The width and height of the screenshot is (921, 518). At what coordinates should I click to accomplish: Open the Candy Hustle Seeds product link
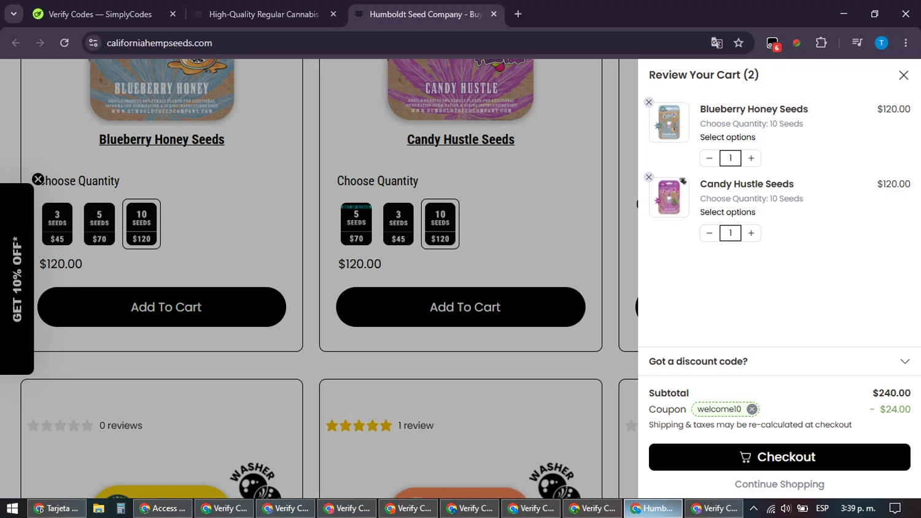[x=460, y=139]
